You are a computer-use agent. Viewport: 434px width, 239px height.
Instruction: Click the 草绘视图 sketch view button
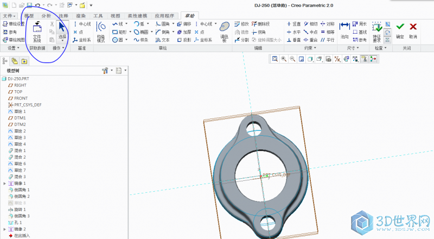[14, 40]
